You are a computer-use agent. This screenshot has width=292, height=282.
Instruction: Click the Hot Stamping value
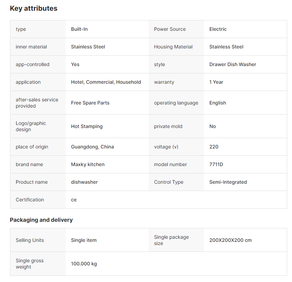click(87, 126)
